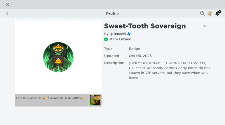Image resolution: width=225 pixels, height=125 pixels.
Task: Open the notifications bell
Action: [218, 14]
